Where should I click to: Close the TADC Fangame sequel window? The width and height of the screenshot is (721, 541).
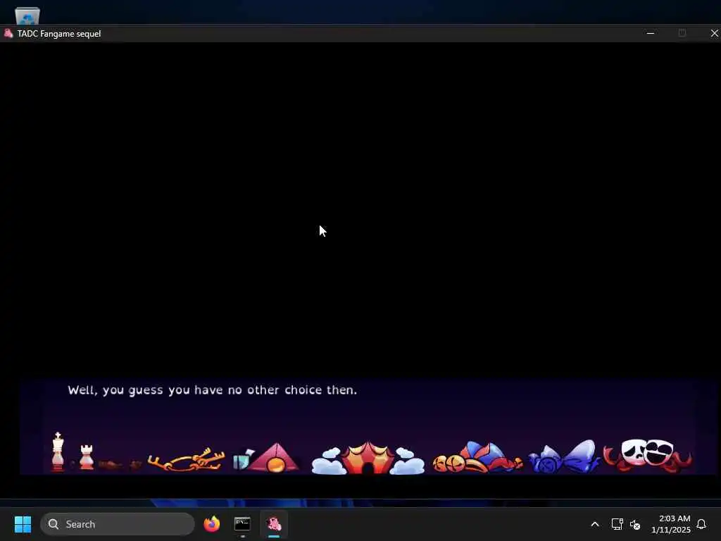click(714, 34)
